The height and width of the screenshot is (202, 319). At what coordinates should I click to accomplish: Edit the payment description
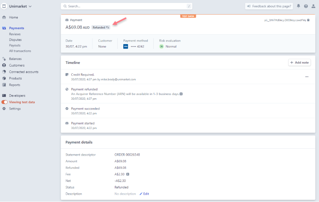(144, 194)
